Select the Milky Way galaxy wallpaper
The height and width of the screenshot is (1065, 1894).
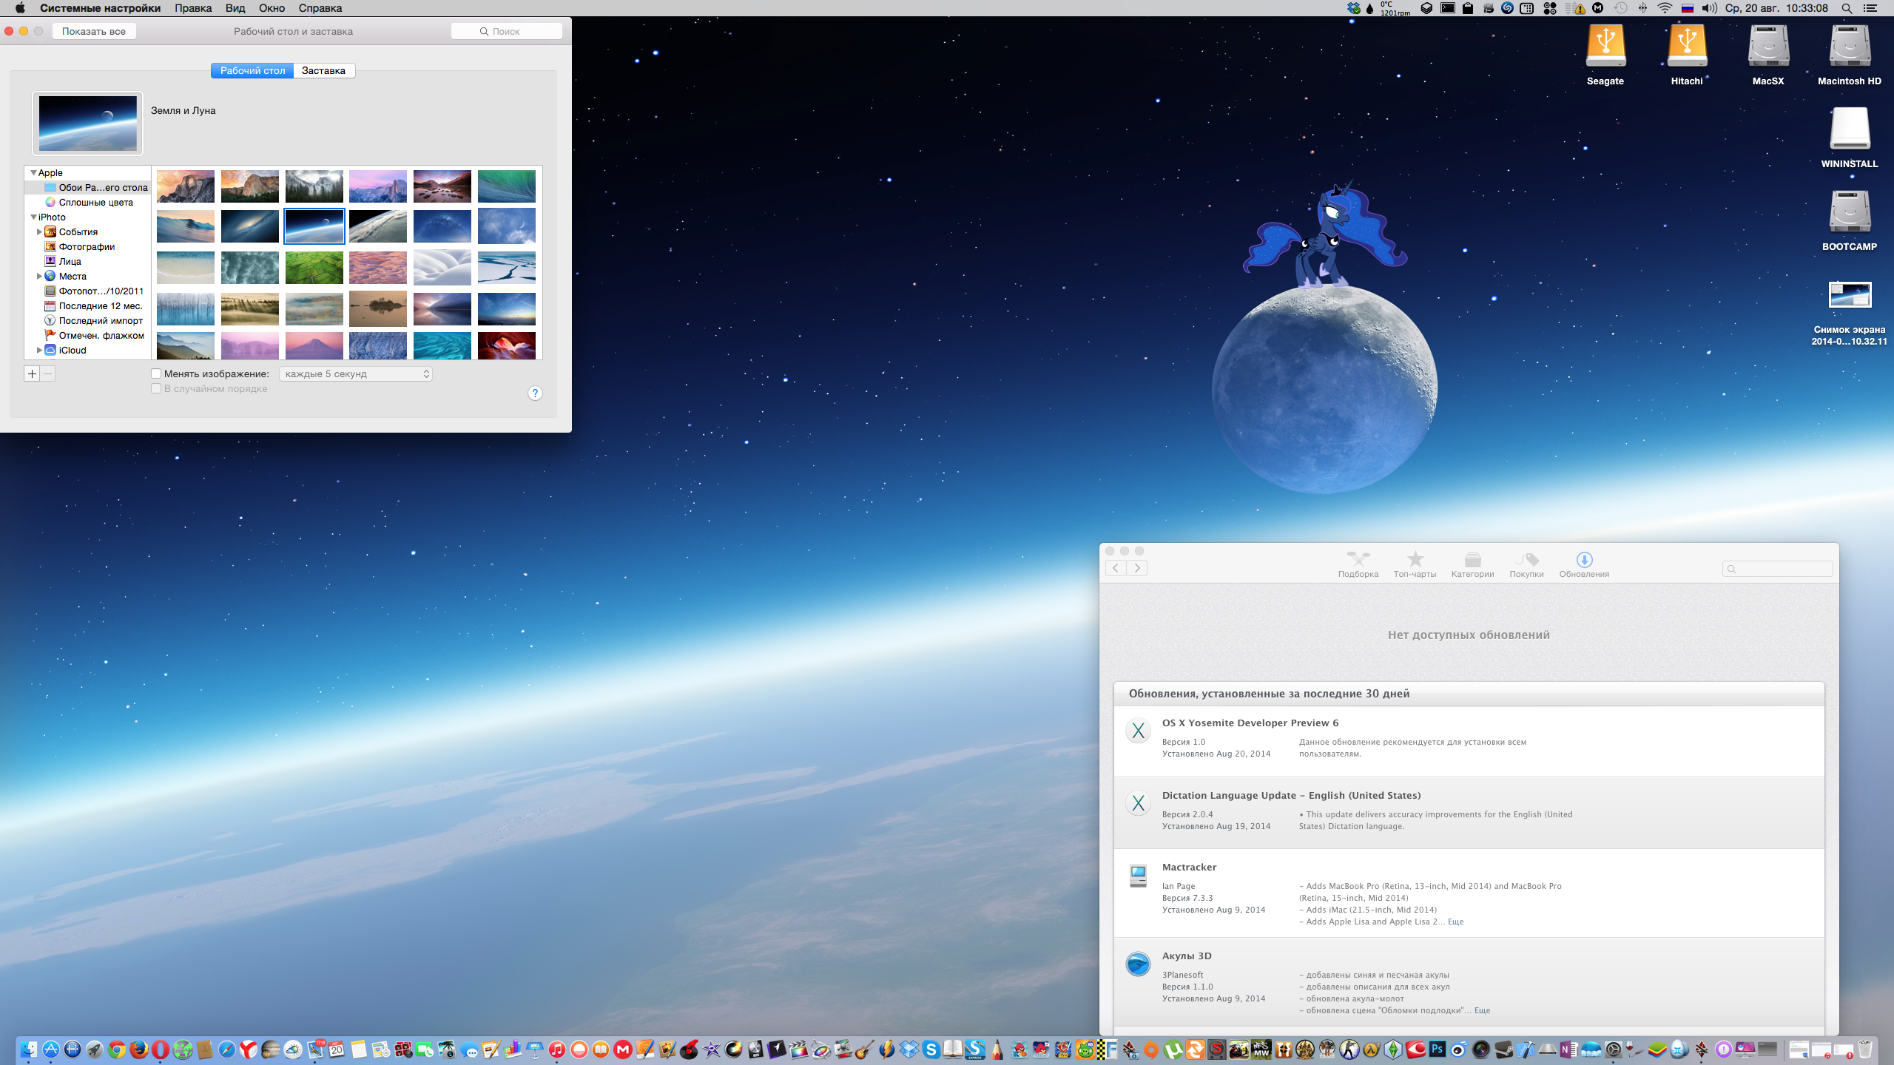250,226
